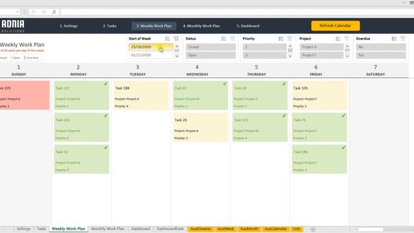
Task: Toggle multi-select in Priority slicer
Action: [281, 39]
